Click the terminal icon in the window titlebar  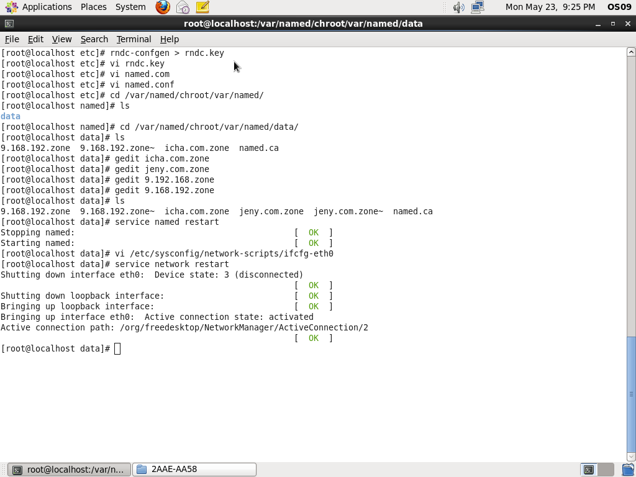pyautogui.click(x=8, y=24)
